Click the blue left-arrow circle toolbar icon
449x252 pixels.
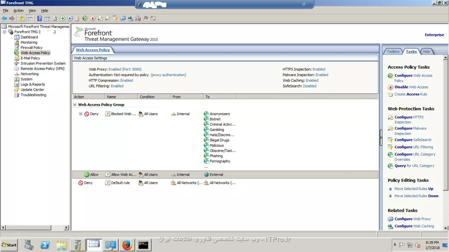[x=70, y=18]
